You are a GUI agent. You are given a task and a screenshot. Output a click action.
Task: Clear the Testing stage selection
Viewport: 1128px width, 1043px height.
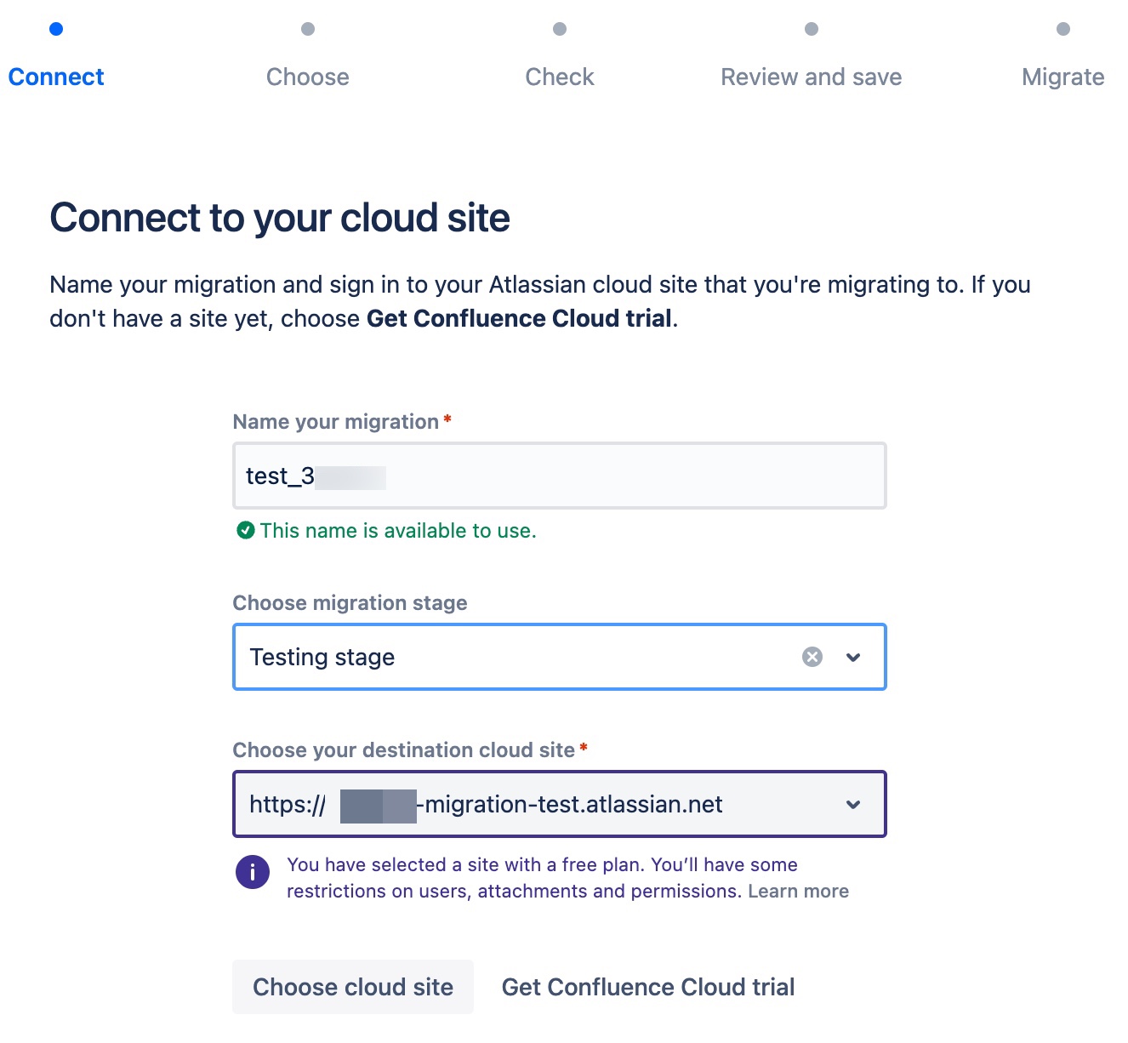[812, 657]
